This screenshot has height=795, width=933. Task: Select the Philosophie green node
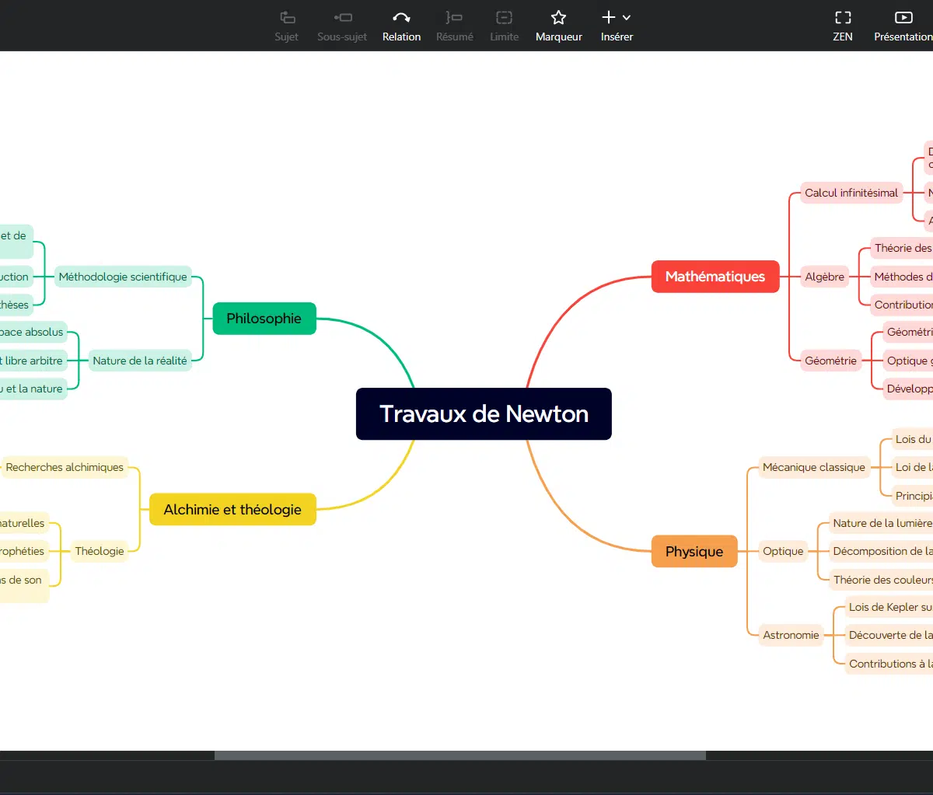pyautogui.click(x=264, y=319)
